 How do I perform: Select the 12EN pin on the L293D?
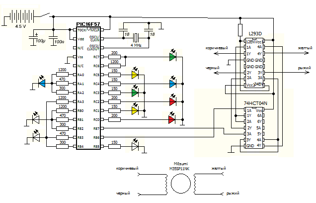point(250,42)
